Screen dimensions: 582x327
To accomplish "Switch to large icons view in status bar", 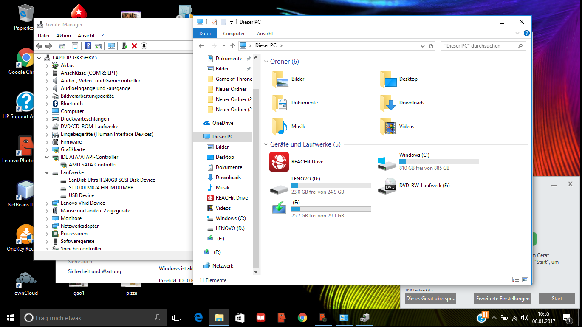I will coord(525,280).
